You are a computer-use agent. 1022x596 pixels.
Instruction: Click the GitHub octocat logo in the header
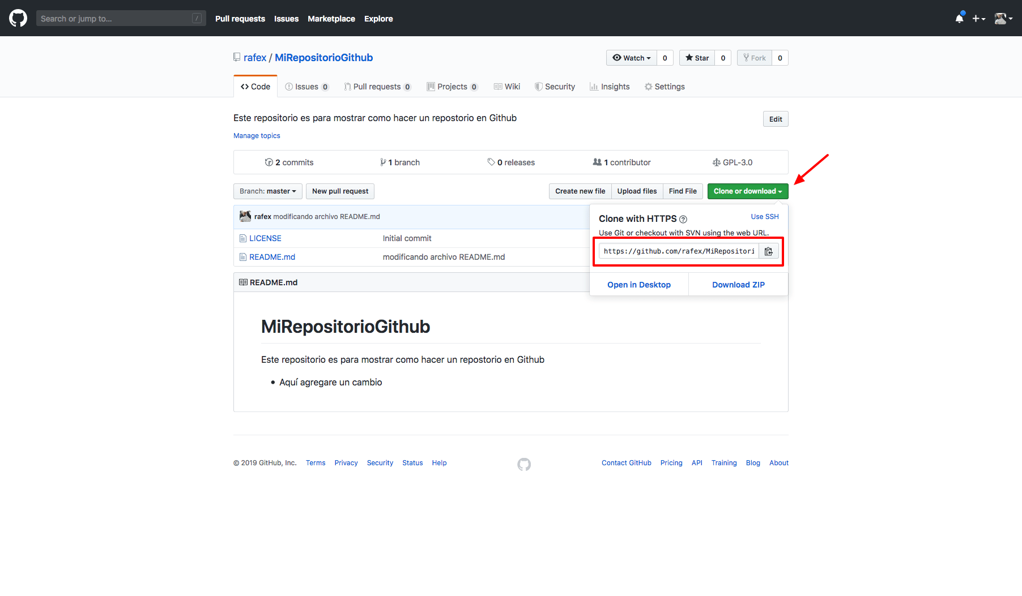click(x=18, y=18)
